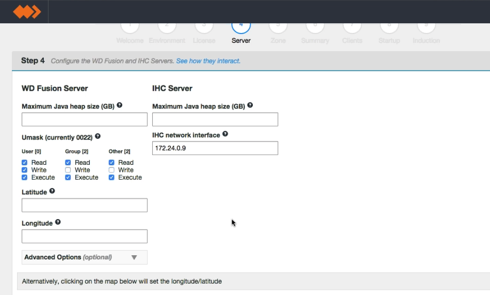This screenshot has width=490, height=295.
Task: Click the 'IHC Server' heading
Action: tap(172, 88)
